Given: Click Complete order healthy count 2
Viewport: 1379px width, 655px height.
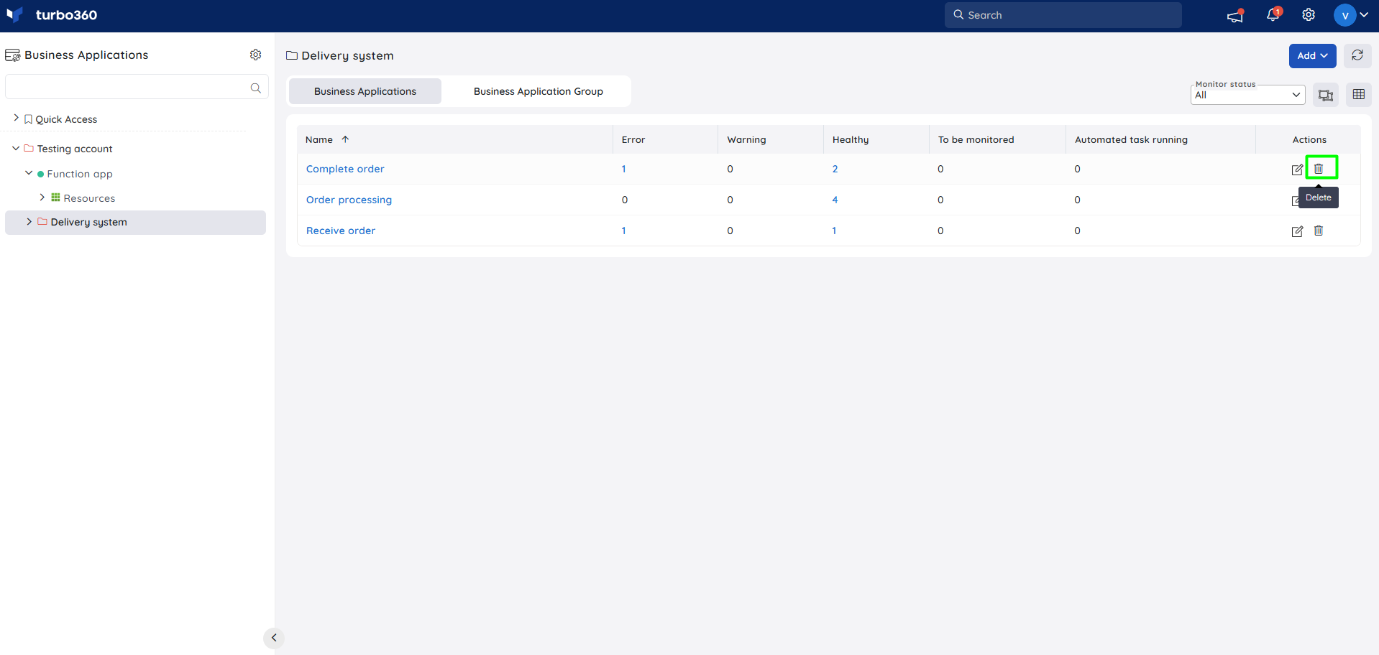Looking at the screenshot, I should pyautogui.click(x=835, y=169).
